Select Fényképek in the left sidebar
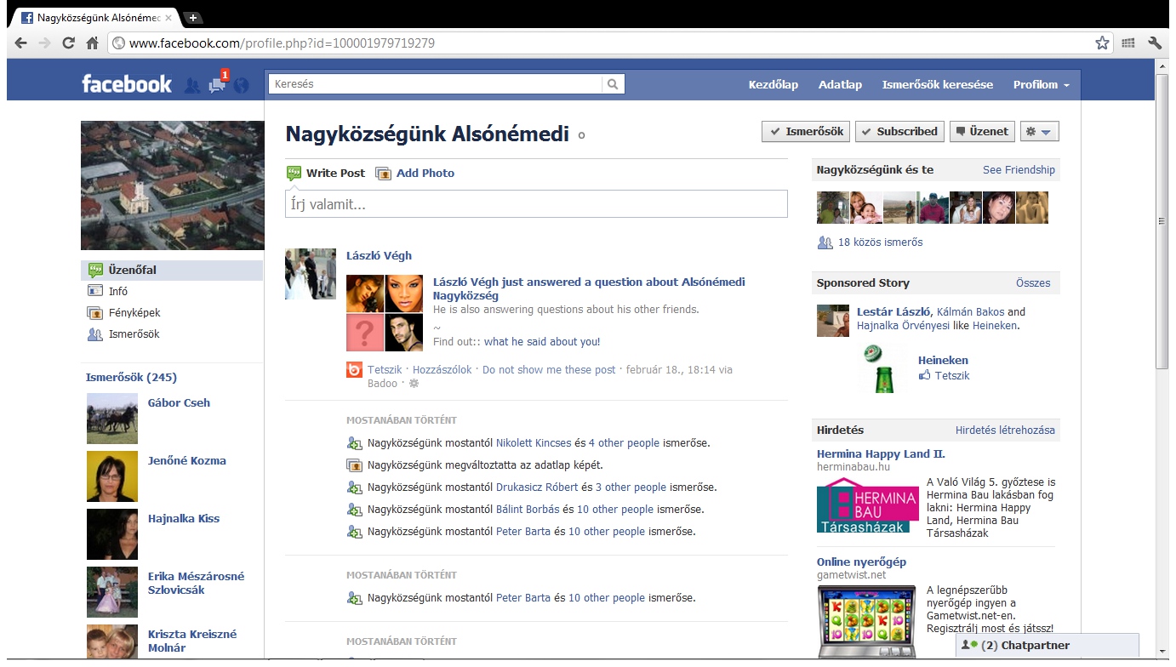The width and height of the screenshot is (1176, 667). click(134, 313)
